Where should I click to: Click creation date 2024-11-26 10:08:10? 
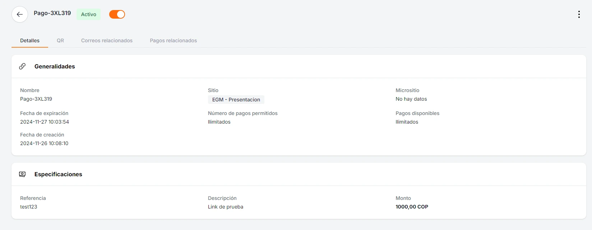[x=44, y=143]
